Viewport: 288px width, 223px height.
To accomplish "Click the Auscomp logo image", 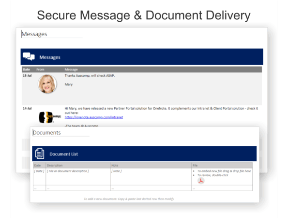I will (x=50, y=117).
